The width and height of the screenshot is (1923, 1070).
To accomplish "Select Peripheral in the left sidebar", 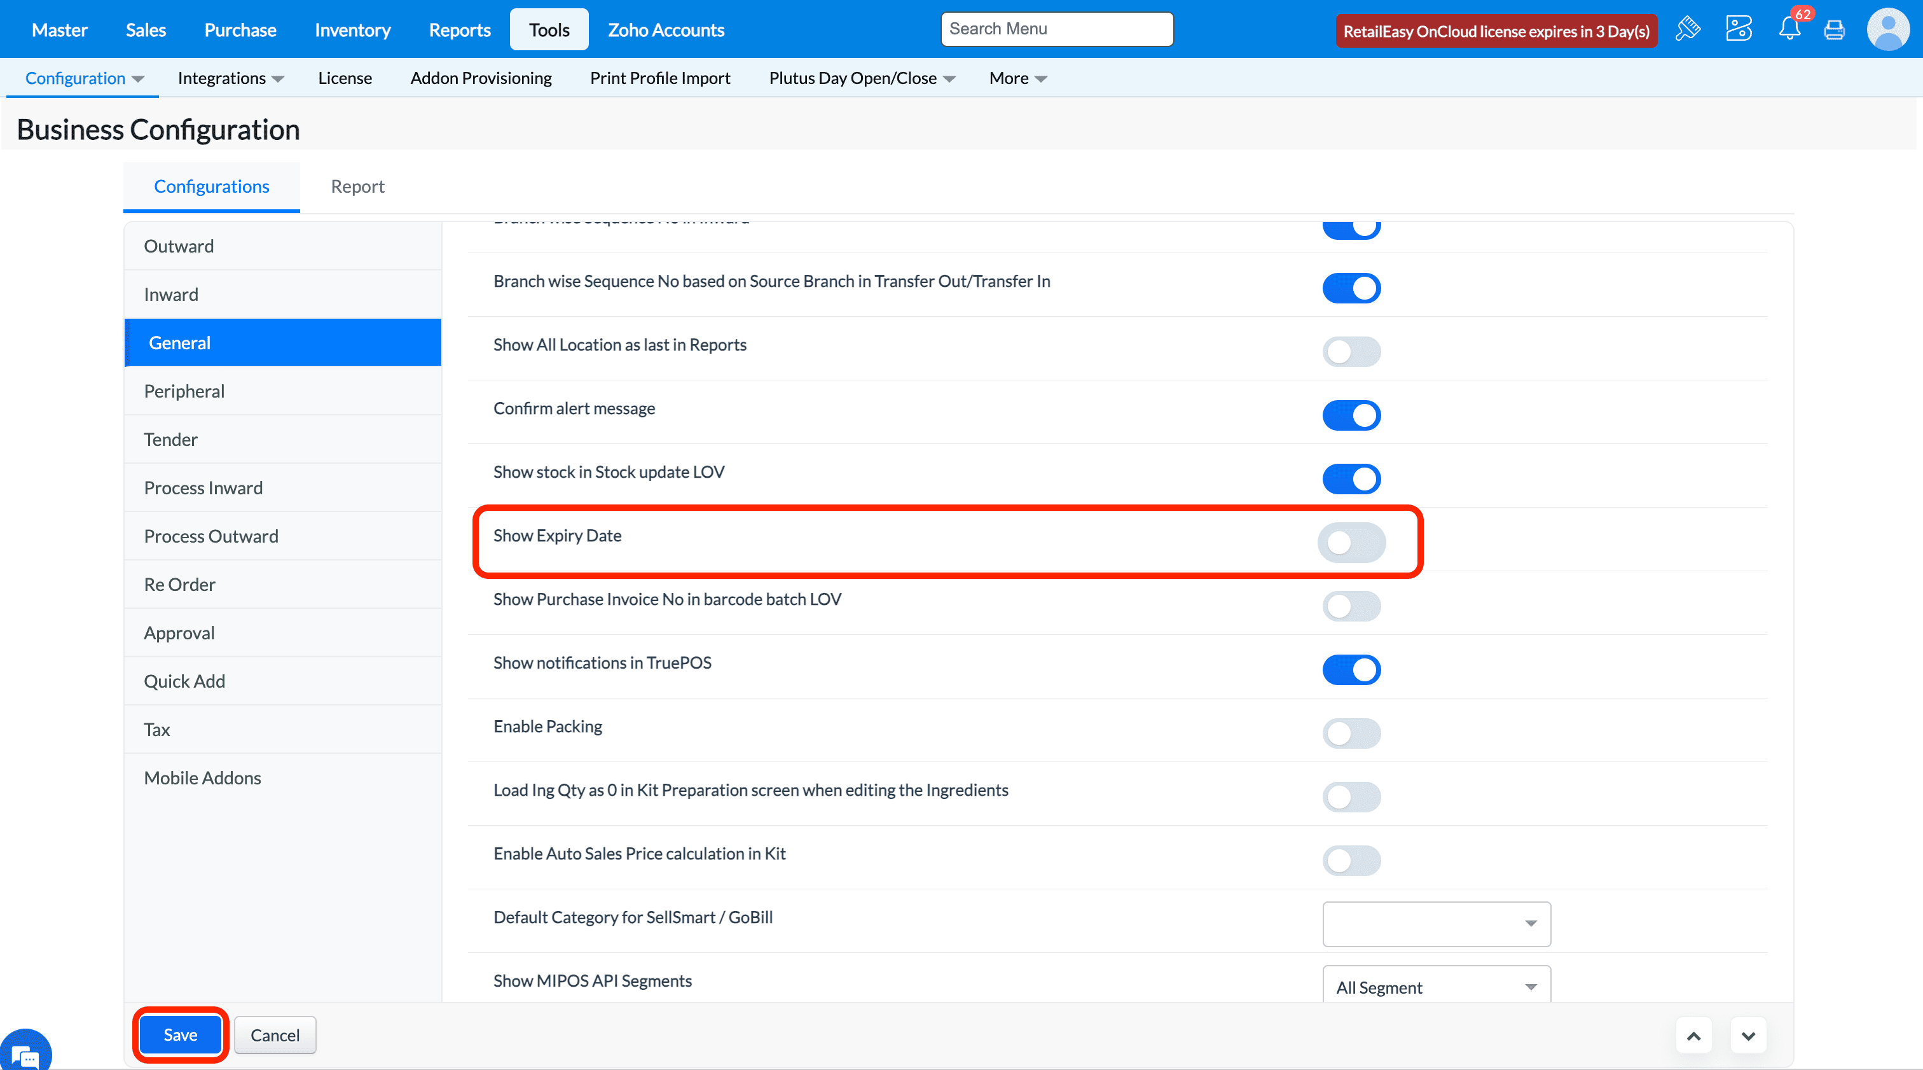I will point(184,391).
